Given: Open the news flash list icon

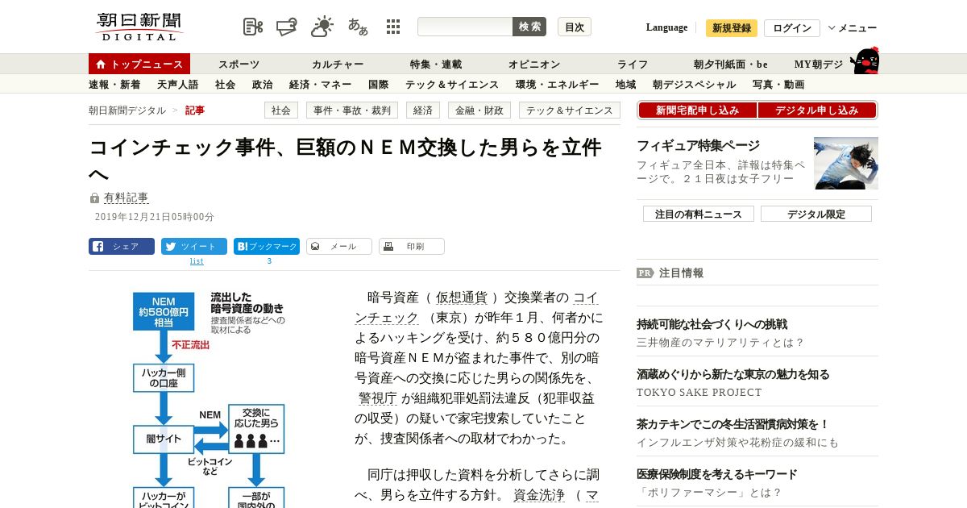Looking at the screenshot, I should point(253,27).
